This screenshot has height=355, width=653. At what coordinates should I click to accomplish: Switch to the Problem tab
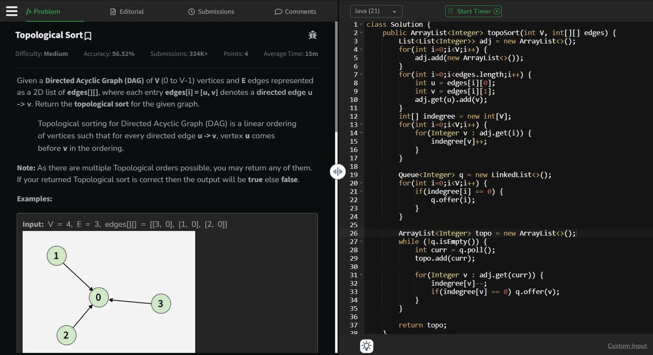[44, 11]
